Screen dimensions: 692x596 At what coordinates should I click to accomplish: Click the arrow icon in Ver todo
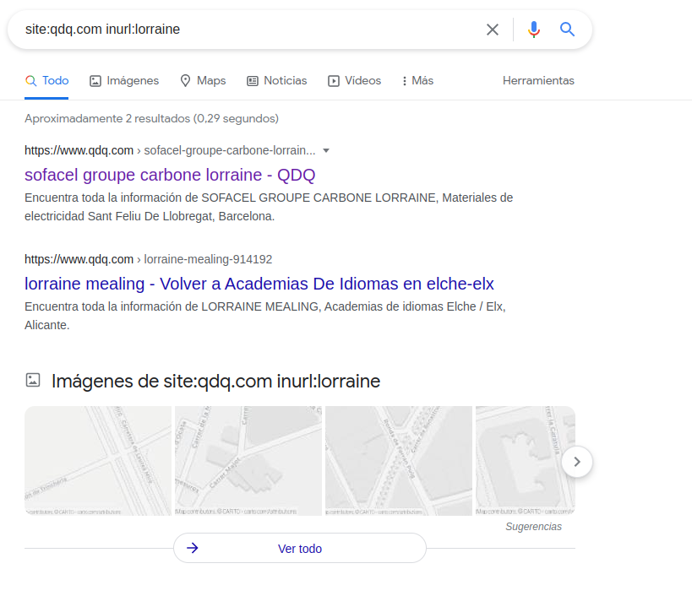point(193,548)
